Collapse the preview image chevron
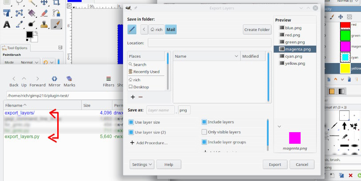 (x=279, y=126)
